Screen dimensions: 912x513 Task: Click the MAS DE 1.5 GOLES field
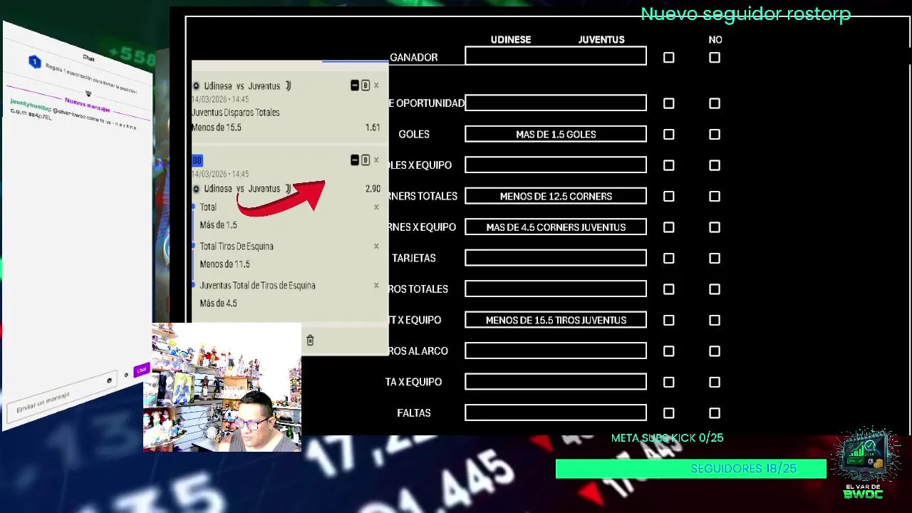pos(556,134)
